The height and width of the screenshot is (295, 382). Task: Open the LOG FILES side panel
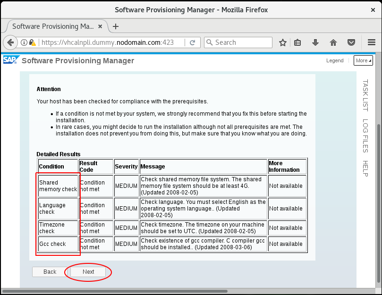click(365, 135)
